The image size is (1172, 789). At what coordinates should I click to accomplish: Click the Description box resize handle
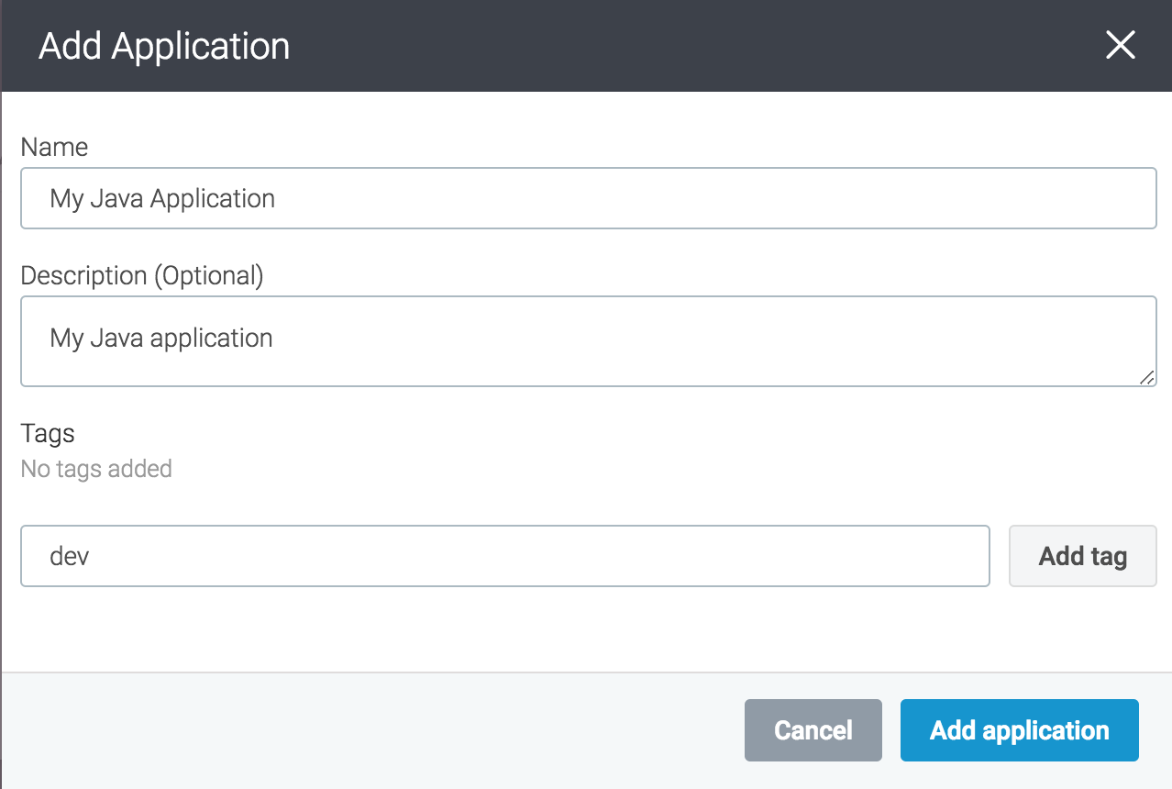click(x=1147, y=377)
